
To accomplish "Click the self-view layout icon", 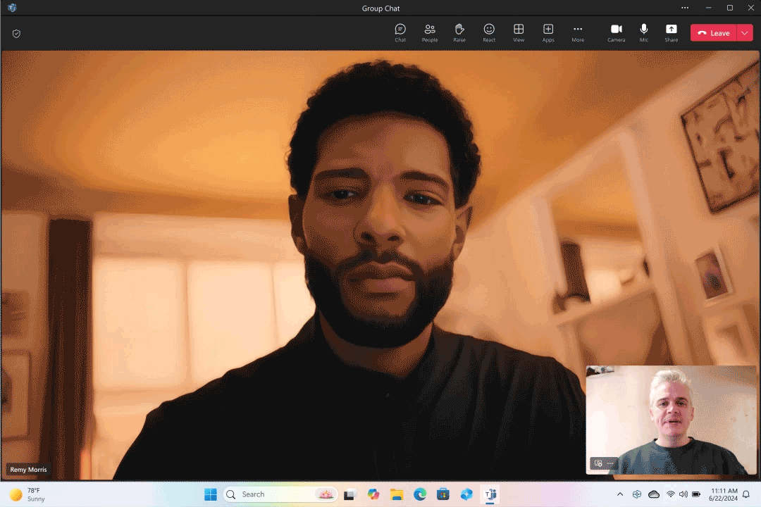I will (598, 463).
